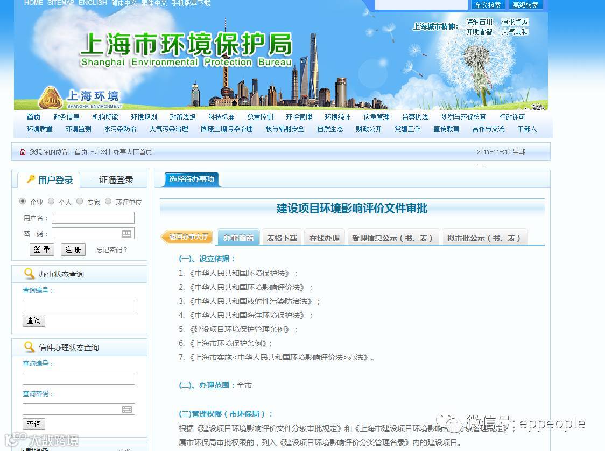Click 首页 link in breadcrumb path
Image resolution: width=605 pixels, height=451 pixels.
81,152
